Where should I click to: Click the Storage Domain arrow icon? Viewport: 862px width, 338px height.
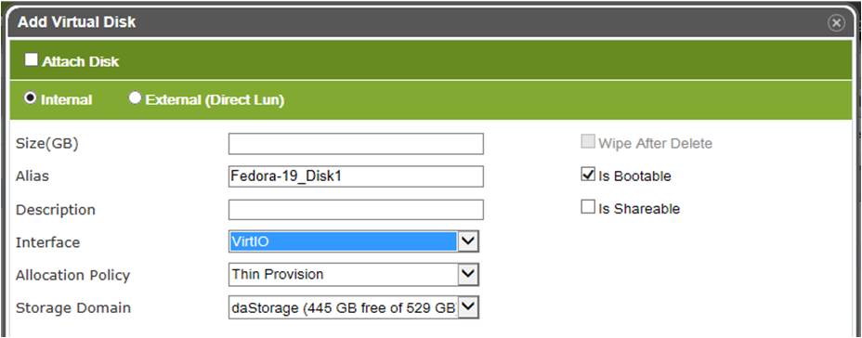[x=468, y=307]
